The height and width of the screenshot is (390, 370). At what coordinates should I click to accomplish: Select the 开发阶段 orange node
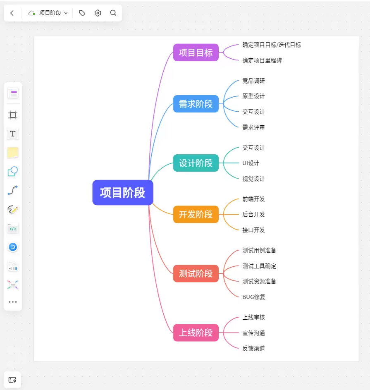(x=196, y=214)
